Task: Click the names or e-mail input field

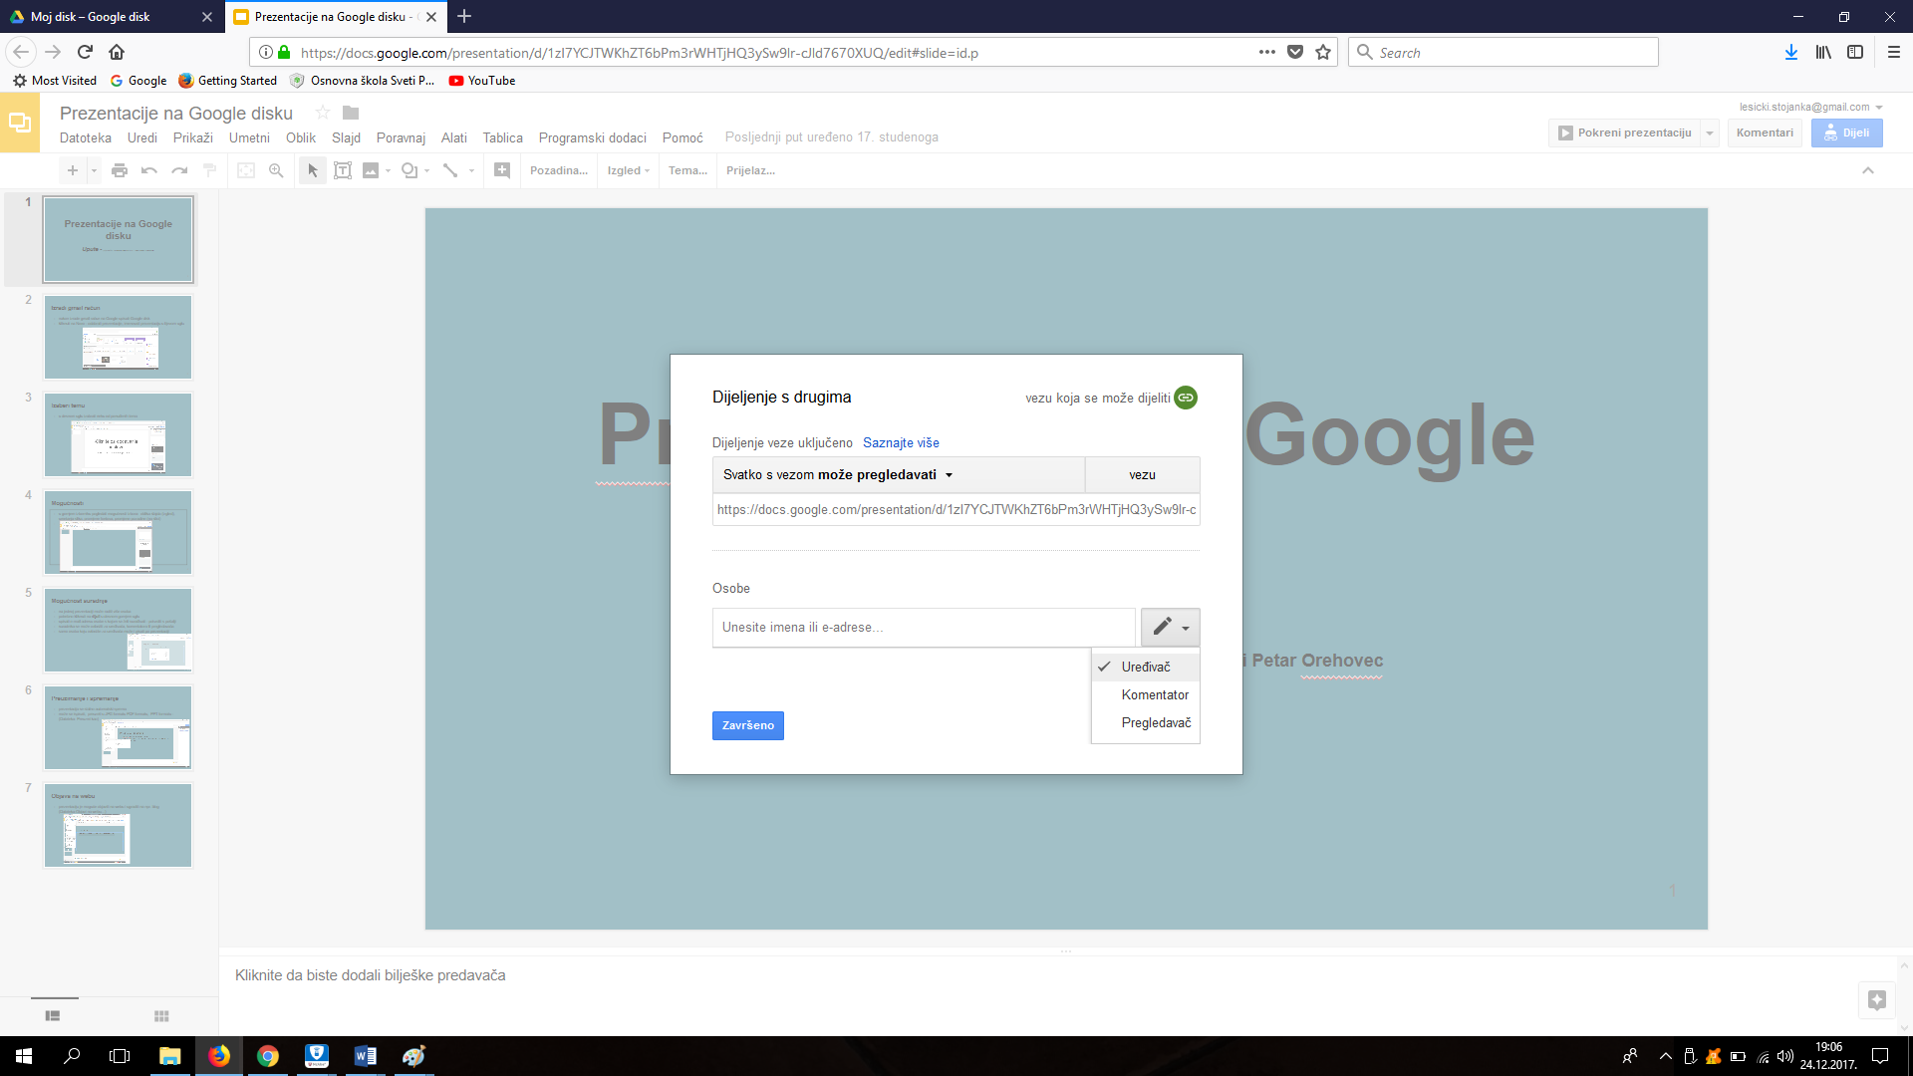Action: tap(923, 628)
